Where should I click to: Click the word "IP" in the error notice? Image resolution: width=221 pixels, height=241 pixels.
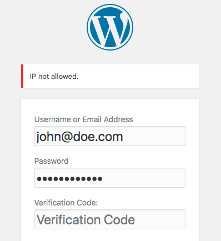33,76
